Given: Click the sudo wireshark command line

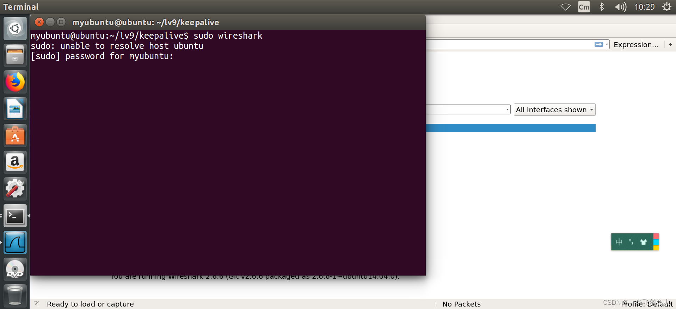Looking at the screenshot, I should (x=146, y=36).
